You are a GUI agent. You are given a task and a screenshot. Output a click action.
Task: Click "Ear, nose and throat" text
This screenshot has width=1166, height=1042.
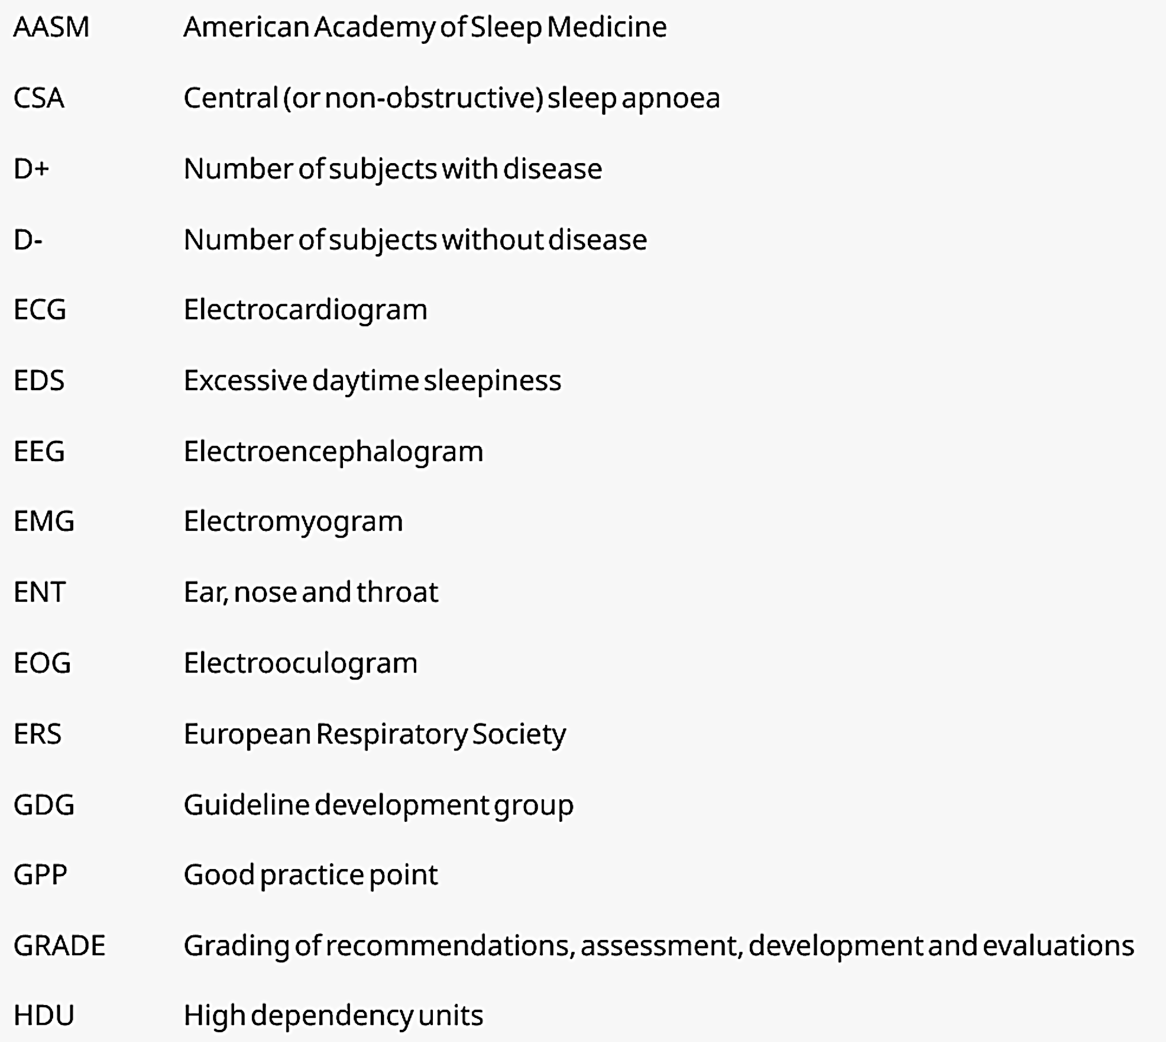tap(311, 592)
